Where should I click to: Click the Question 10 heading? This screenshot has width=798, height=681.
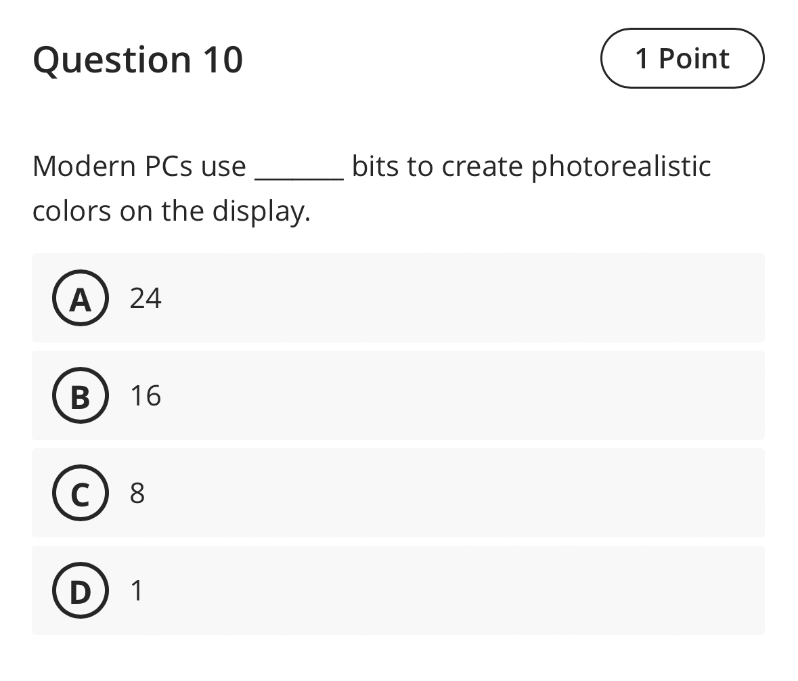click(x=138, y=60)
